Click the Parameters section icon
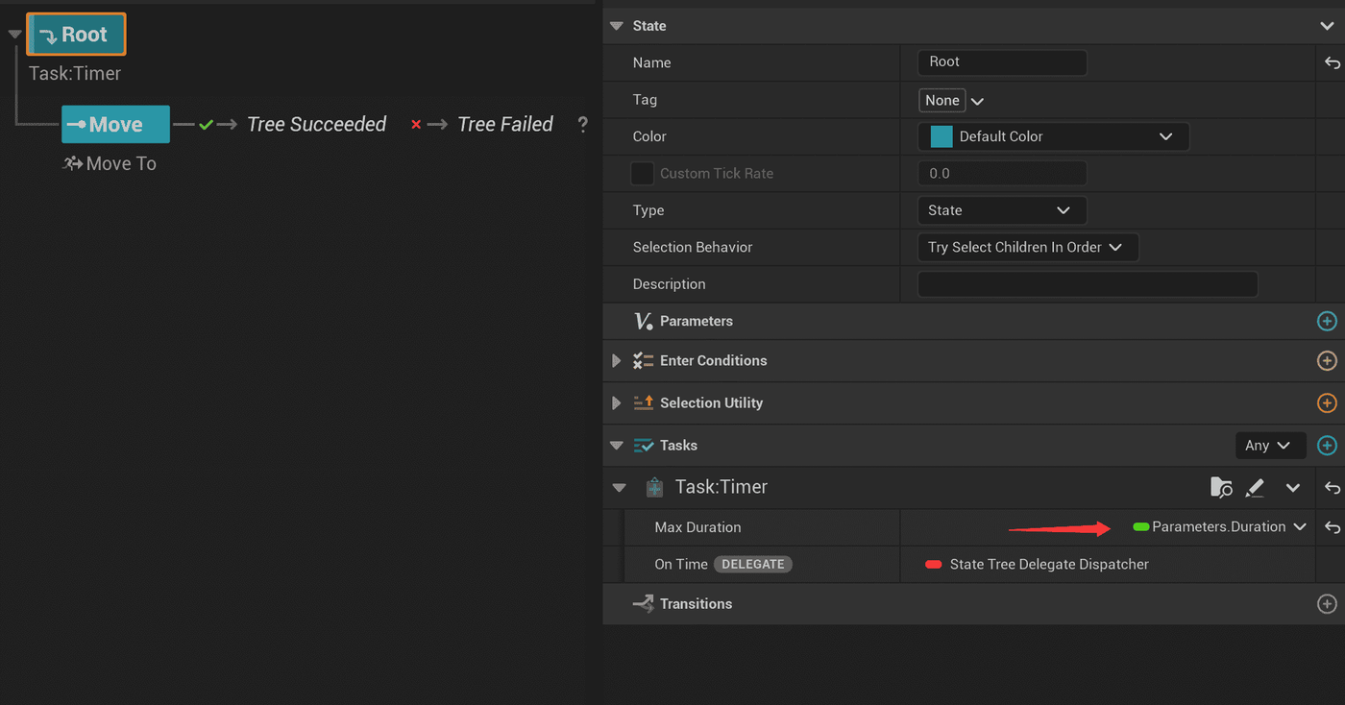The image size is (1345, 705). tap(644, 321)
